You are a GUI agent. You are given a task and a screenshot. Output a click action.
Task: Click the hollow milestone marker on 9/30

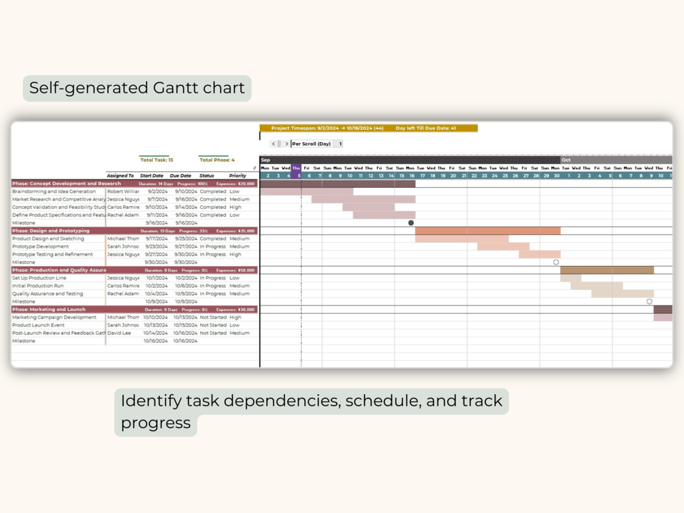click(x=556, y=262)
